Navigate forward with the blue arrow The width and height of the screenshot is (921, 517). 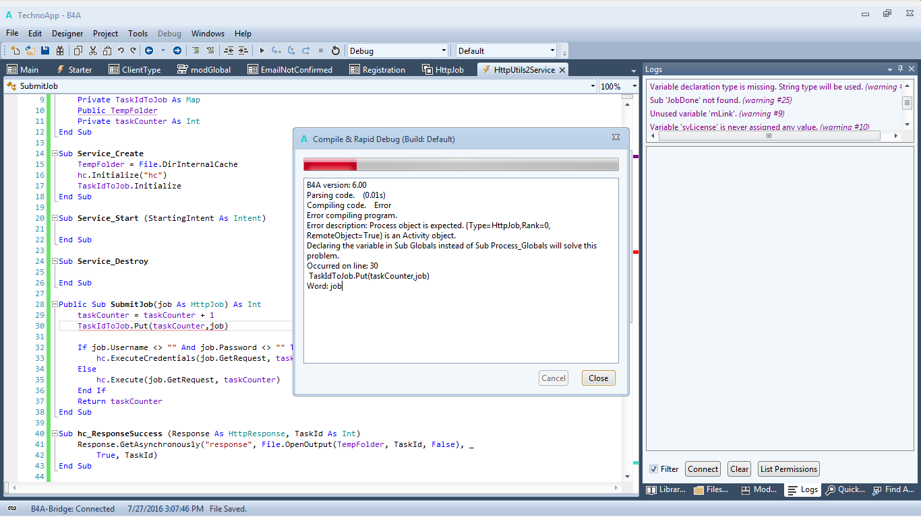point(177,50)
